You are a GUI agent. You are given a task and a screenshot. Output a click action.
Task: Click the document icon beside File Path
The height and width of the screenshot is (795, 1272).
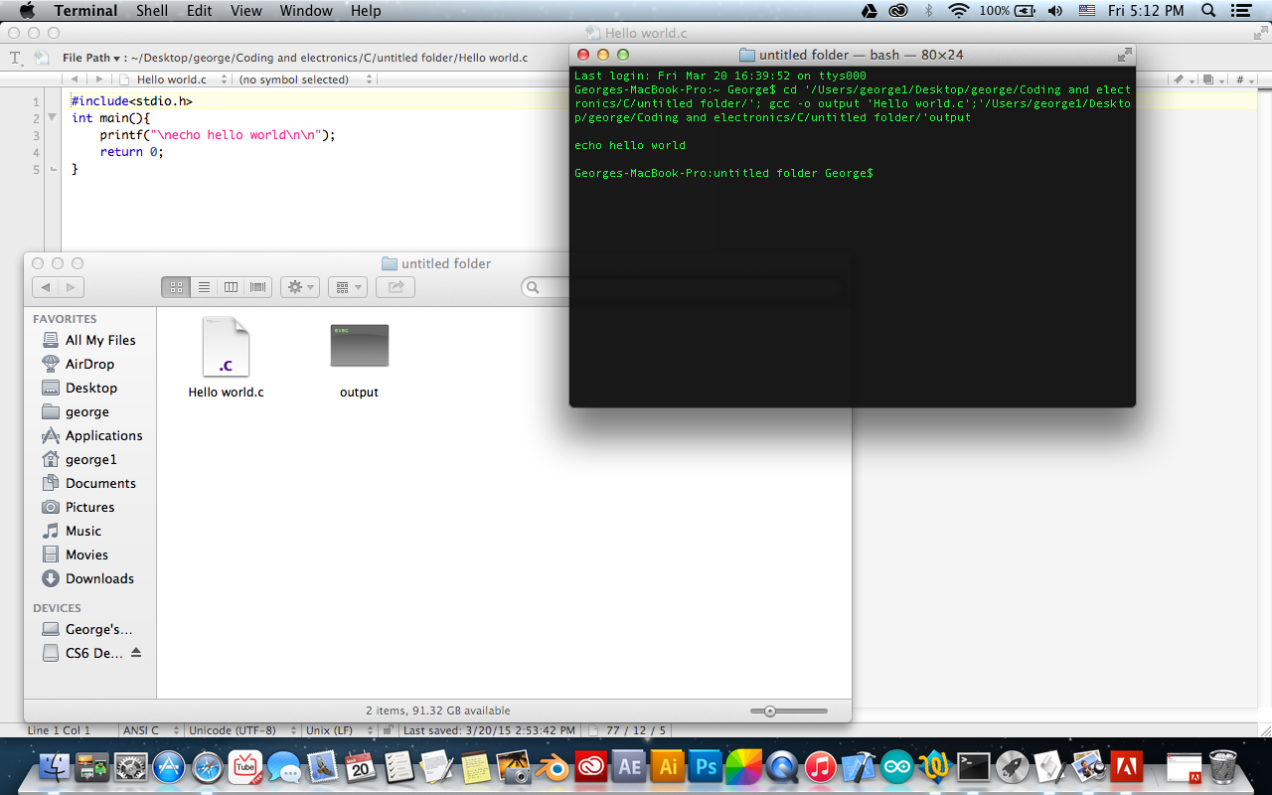[41, 58]
